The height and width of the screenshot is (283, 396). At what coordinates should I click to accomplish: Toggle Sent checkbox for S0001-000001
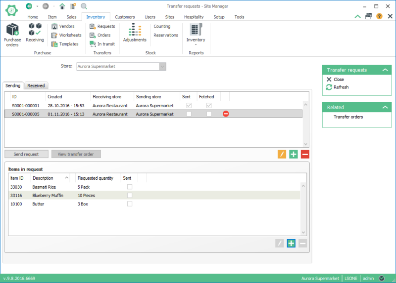[189, 105]
